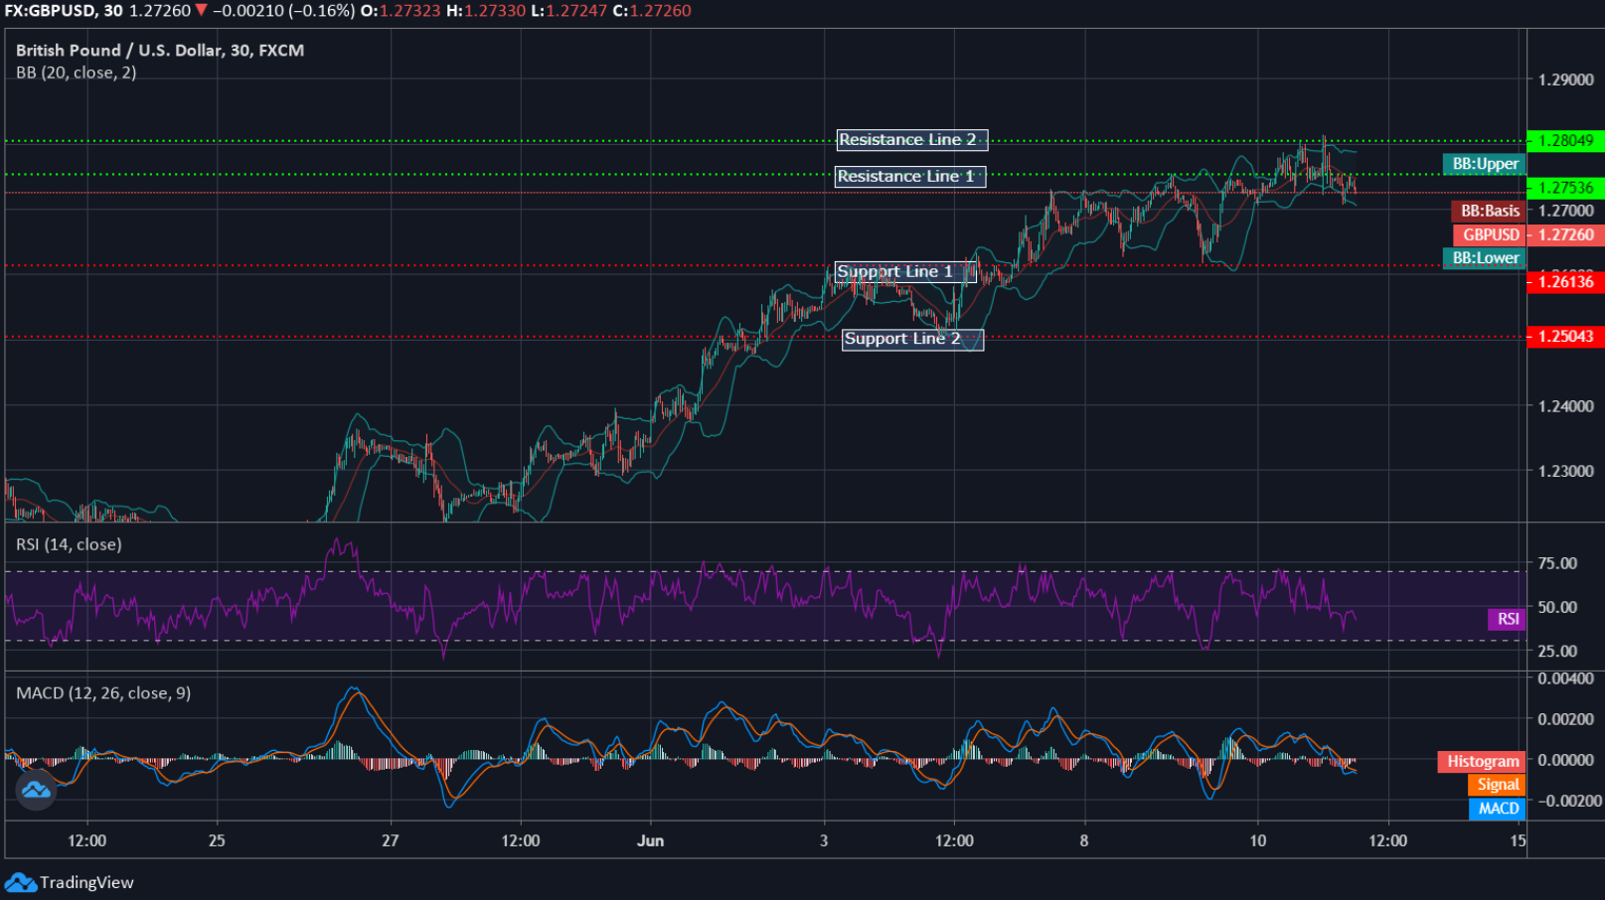The height and width of the screenshot is (900, 1605).
Task: Select the Resistance Line 1 label
Action: click(x=909, y=176)
